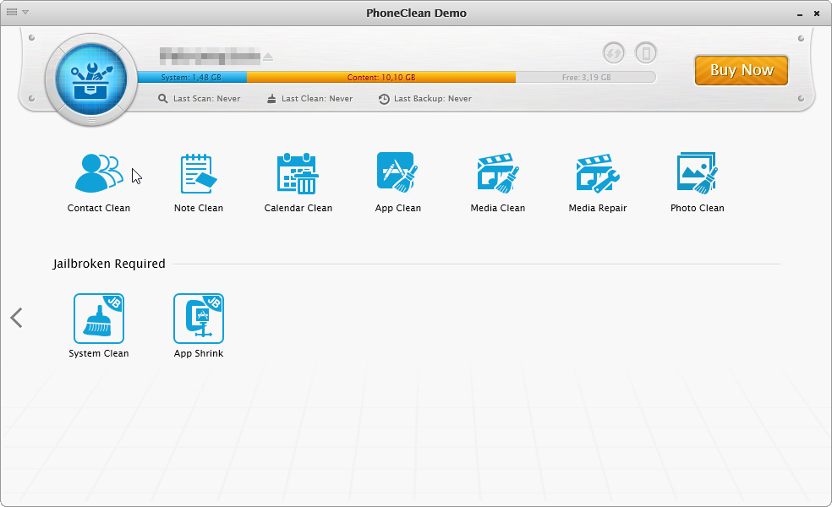
Task: Click the Content storage bar segment
Action: click(x=381, y=78)
